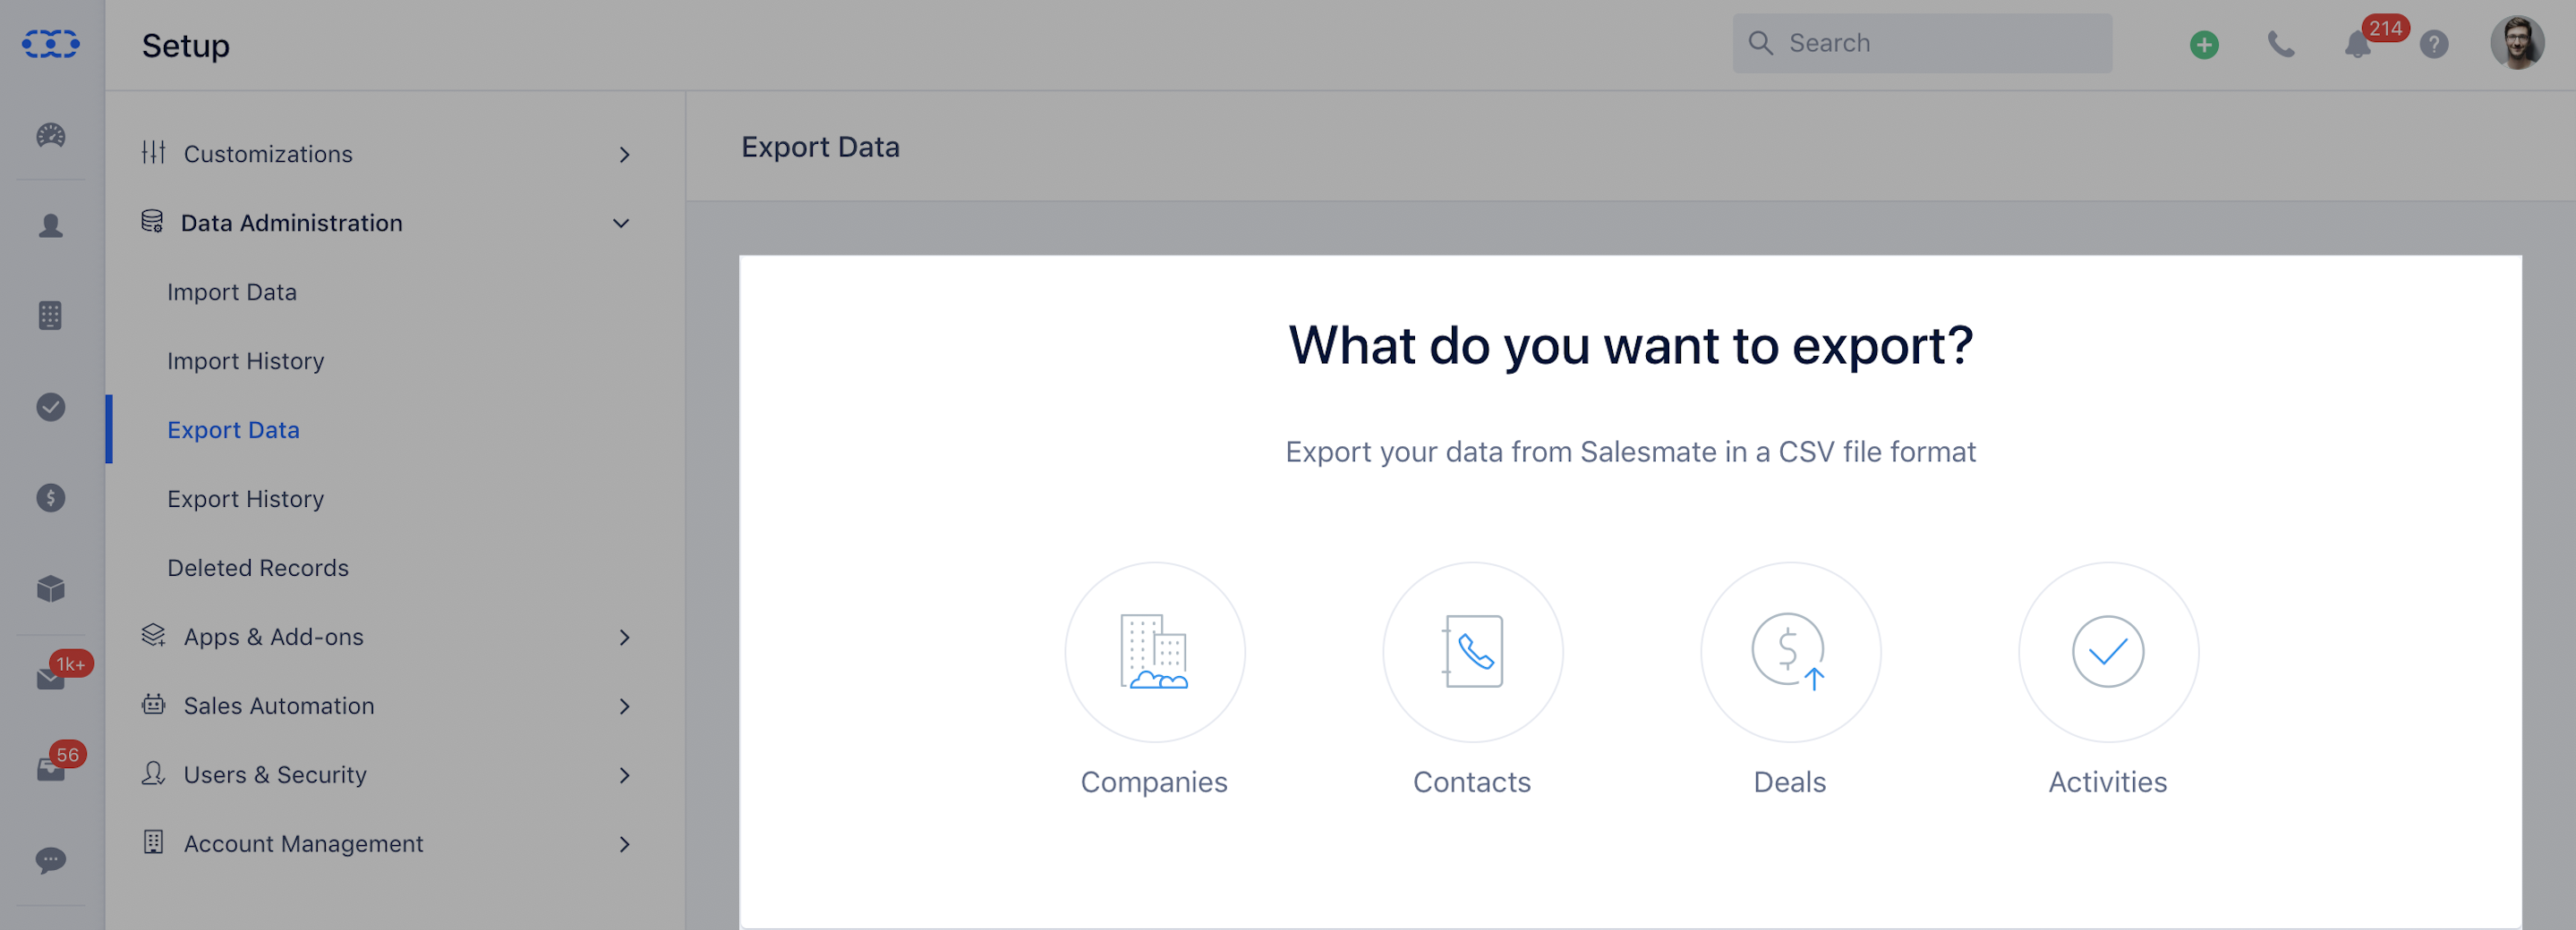Choose Companies export circle icon
The image size is (2576, 930).
pos(1154,651)
